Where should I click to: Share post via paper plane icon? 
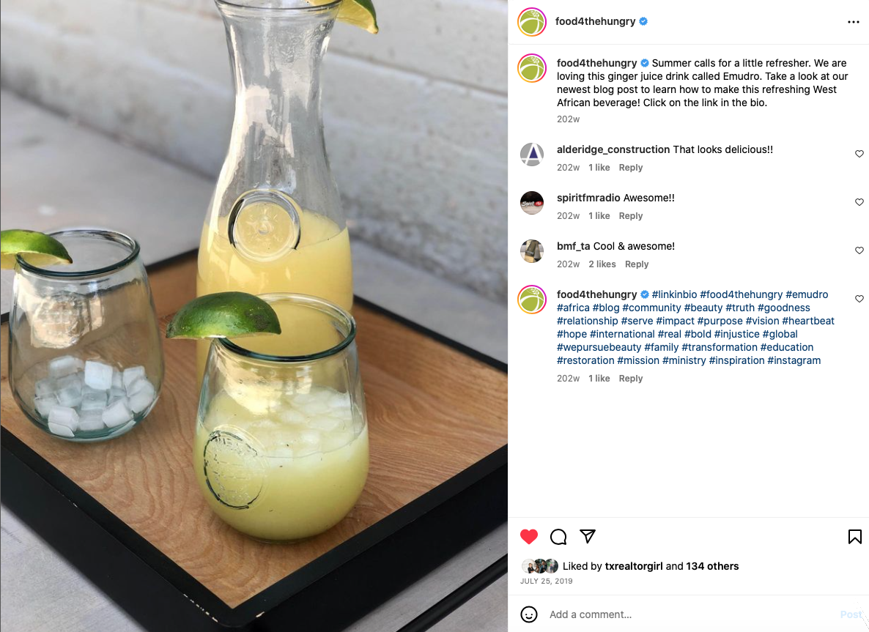click(x=588, y=536)
